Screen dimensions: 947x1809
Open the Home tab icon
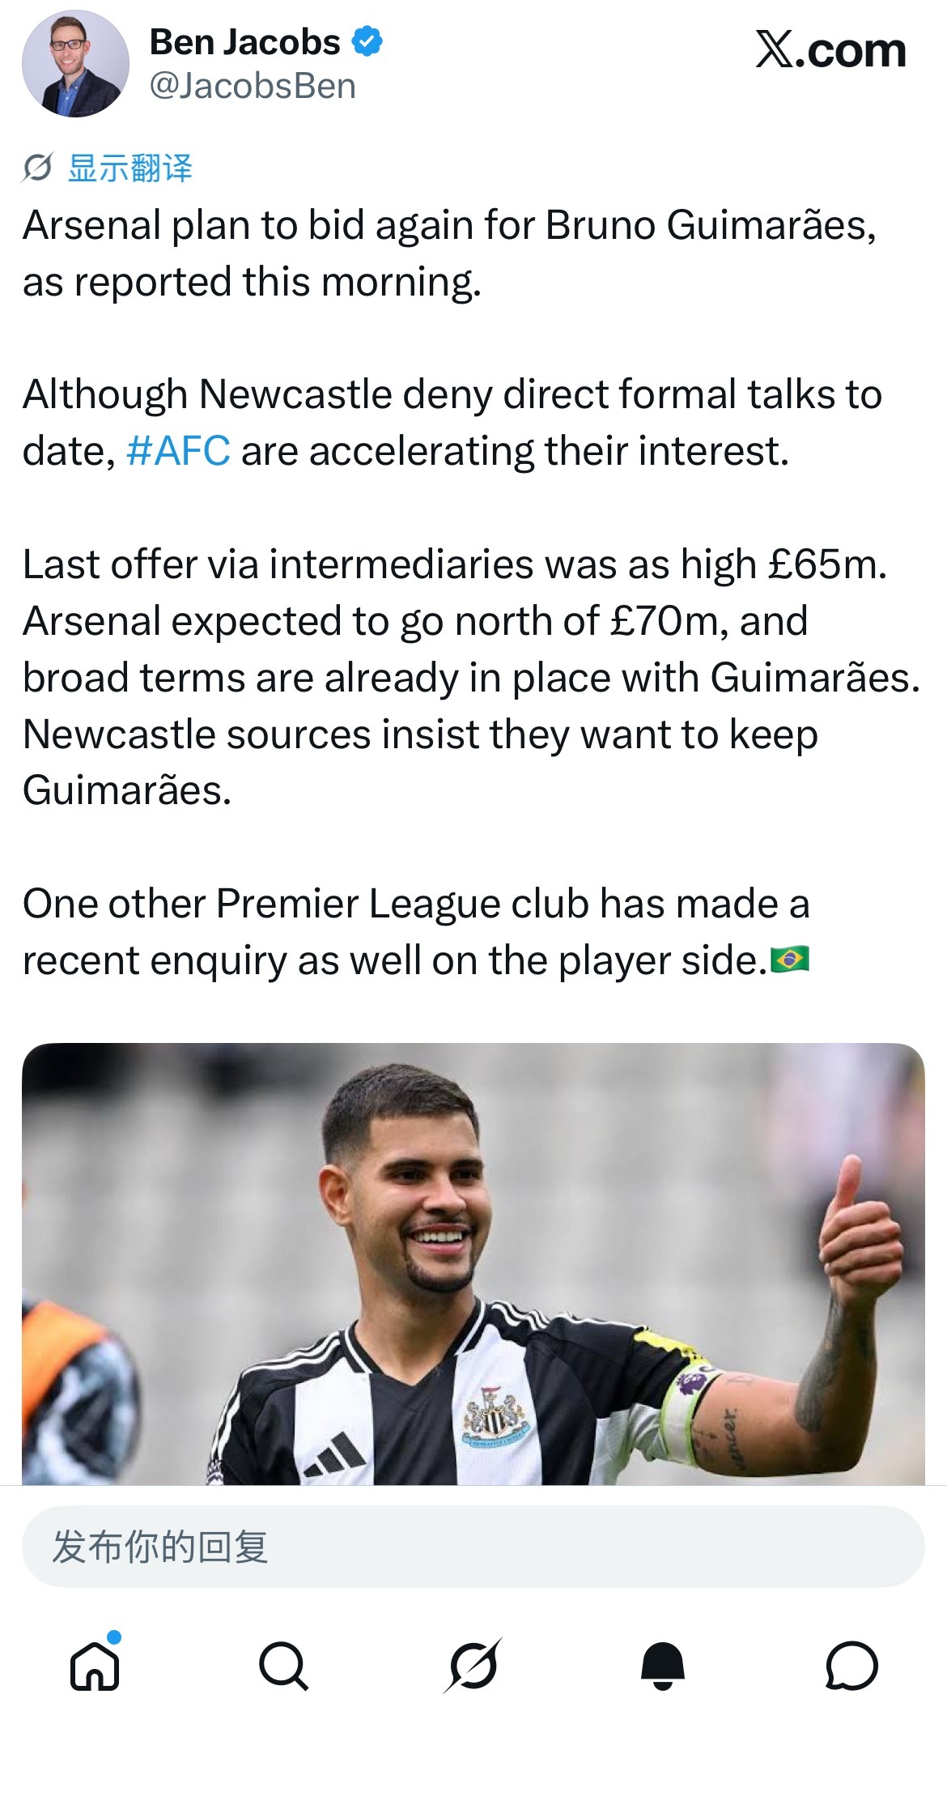coord(96,1666)
